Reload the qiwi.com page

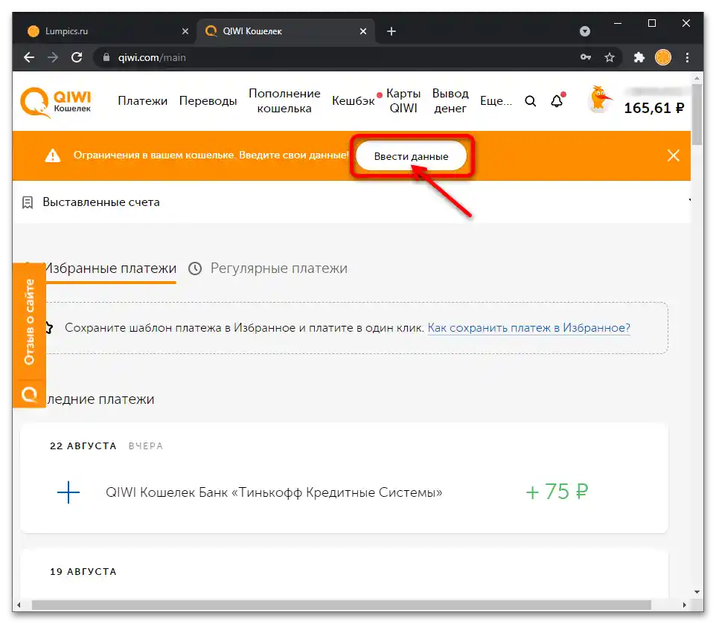[x=77, y=57]
